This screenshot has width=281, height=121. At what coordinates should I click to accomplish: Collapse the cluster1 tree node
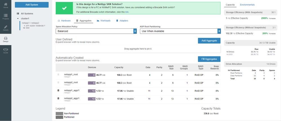[18, 19]
